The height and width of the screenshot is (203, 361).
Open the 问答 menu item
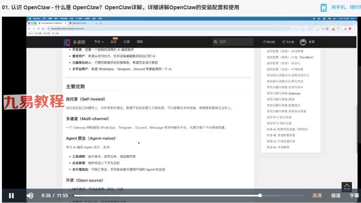pos(127,42)
